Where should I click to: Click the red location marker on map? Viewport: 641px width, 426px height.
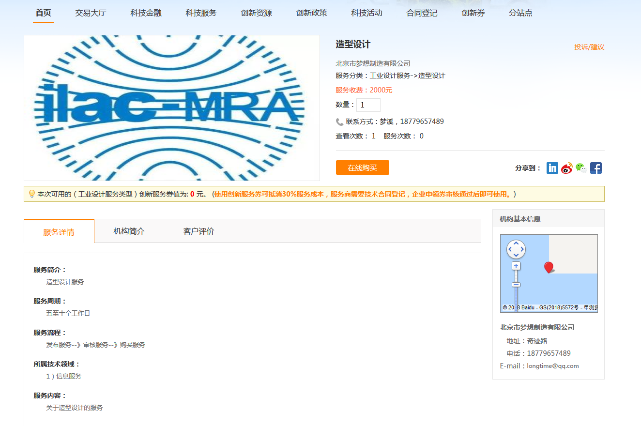tap(549, 267)
